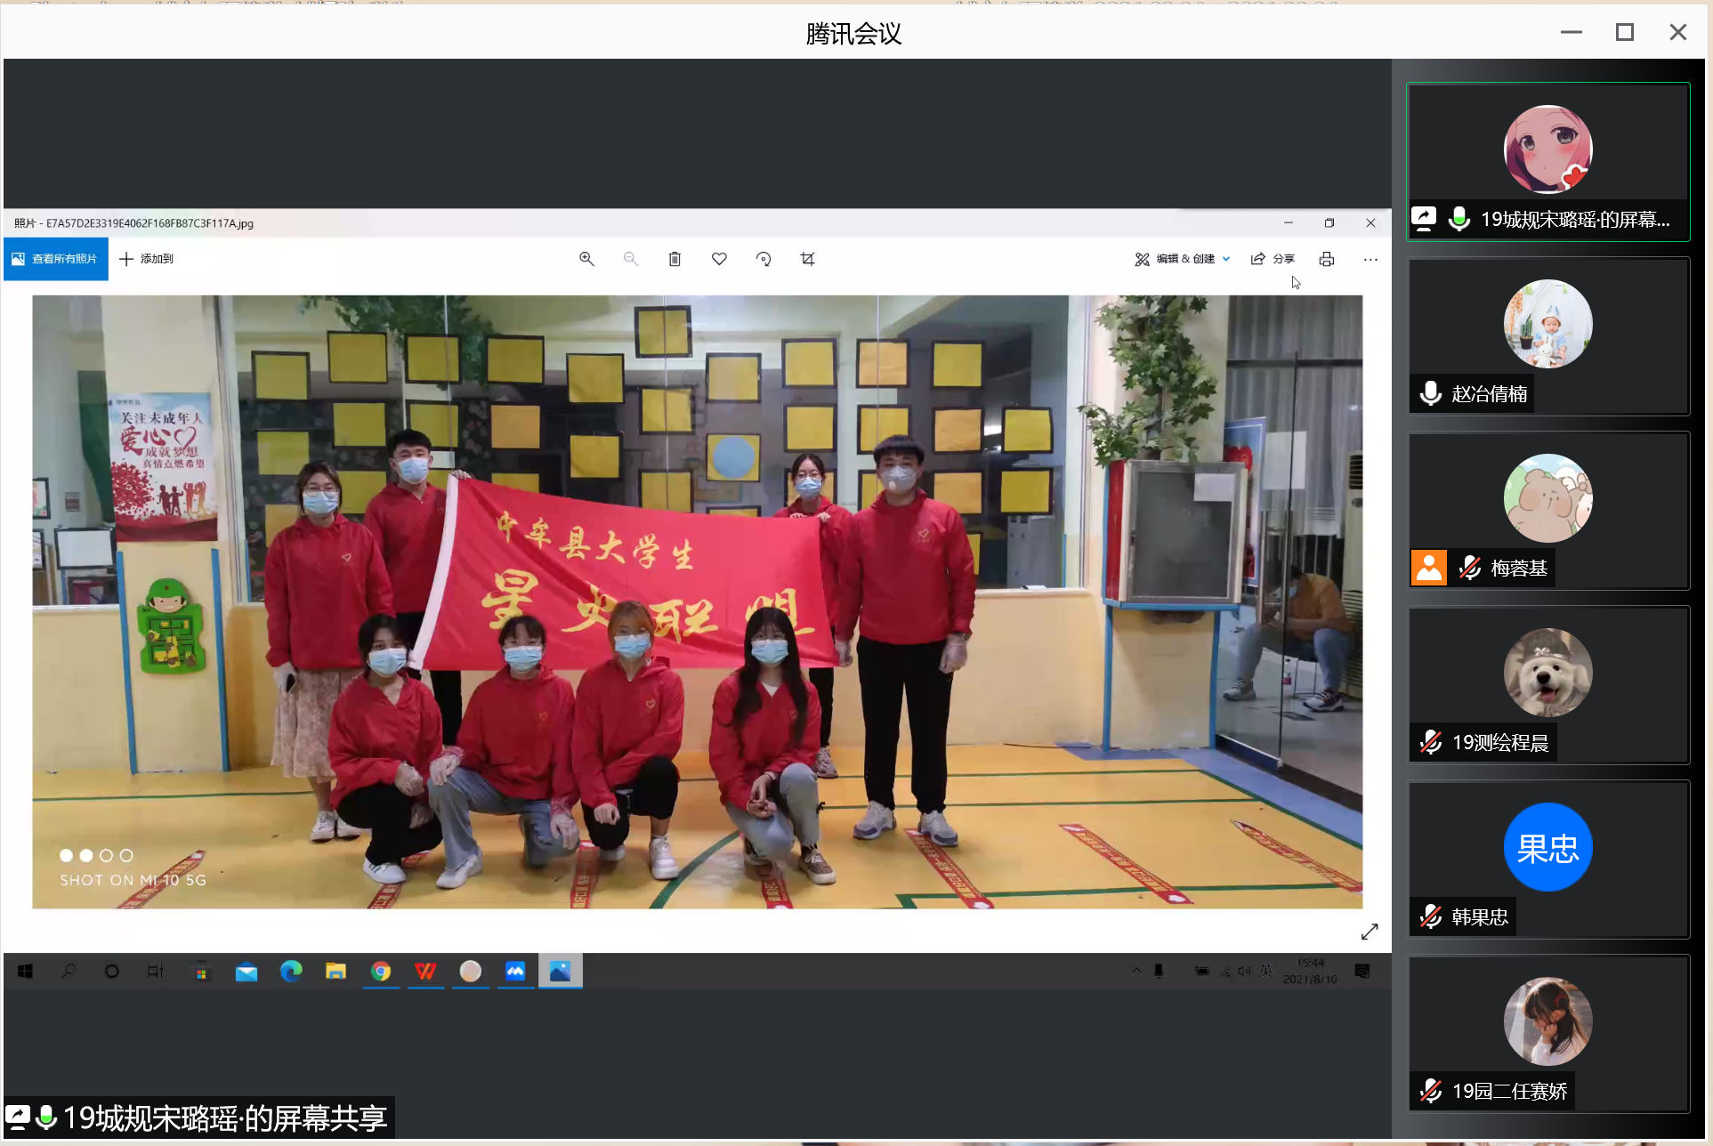
Task: Select the crop tool icon
Action: (x=807, y=259)
